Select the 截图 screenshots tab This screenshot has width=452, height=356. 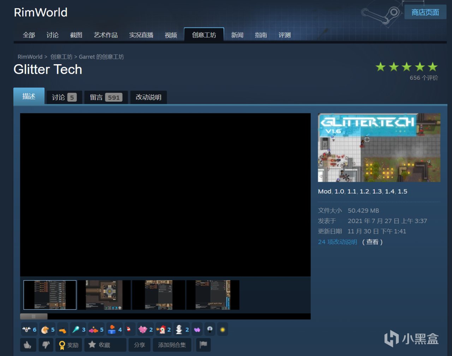click(76, 35)
